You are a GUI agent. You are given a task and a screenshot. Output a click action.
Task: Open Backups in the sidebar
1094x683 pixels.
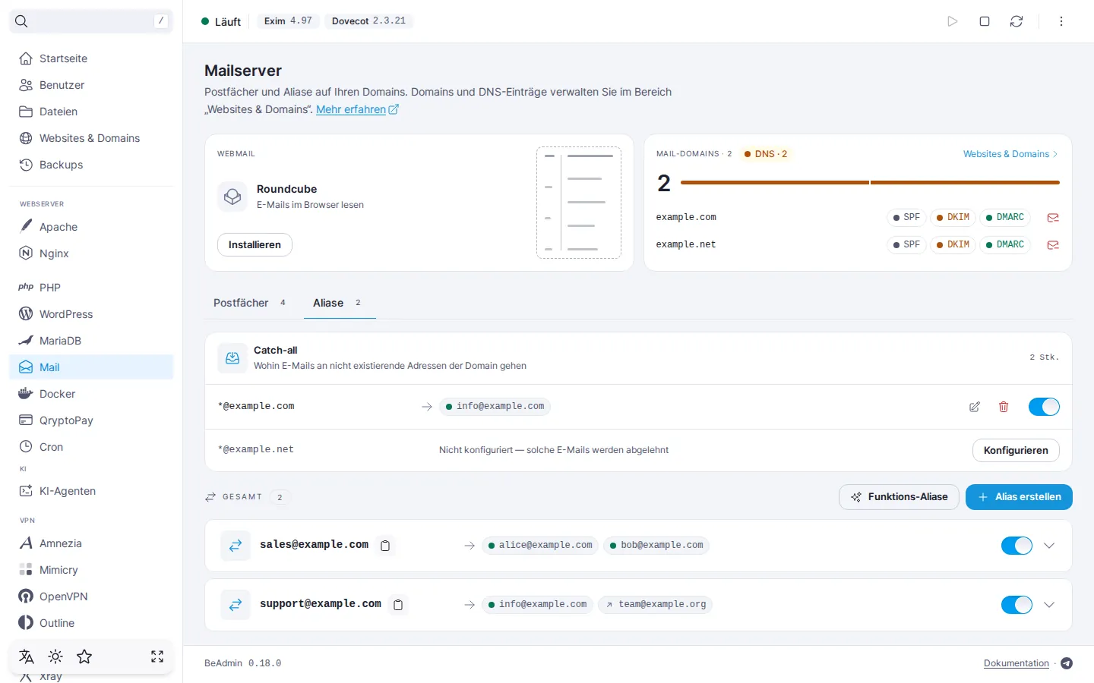(91, 165)
